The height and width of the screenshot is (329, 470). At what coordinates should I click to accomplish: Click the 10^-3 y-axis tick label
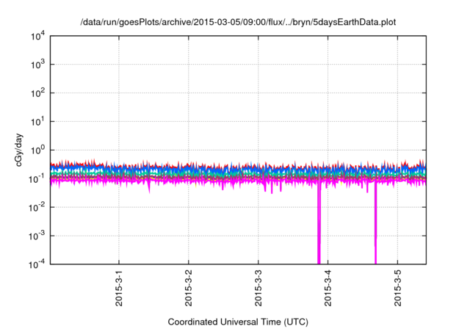(x=37, y=236)
